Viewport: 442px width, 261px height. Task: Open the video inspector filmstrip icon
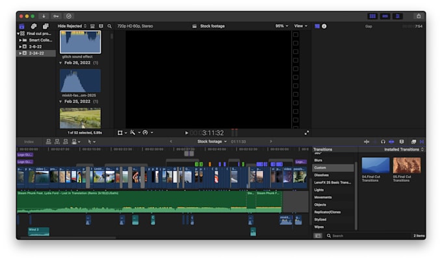pyautogui.click(x=317, y=26)
